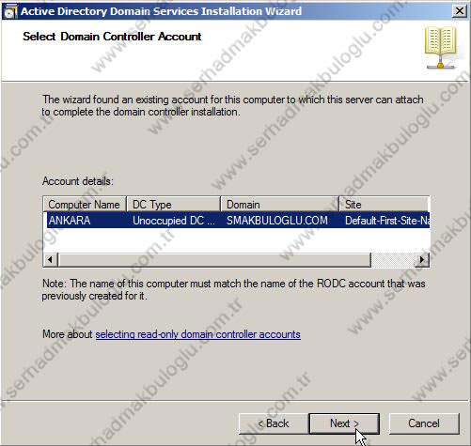Click the SMAKBULOGLU.COM domain cell
471x446 pixels.
click(x=277, y=221)
